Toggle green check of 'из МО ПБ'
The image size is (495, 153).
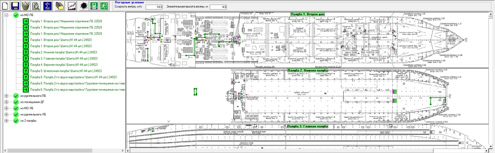click(16, 15)
